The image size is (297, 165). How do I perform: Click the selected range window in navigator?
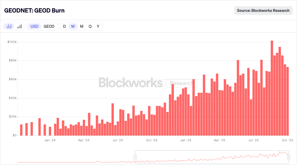click(212, 157)
